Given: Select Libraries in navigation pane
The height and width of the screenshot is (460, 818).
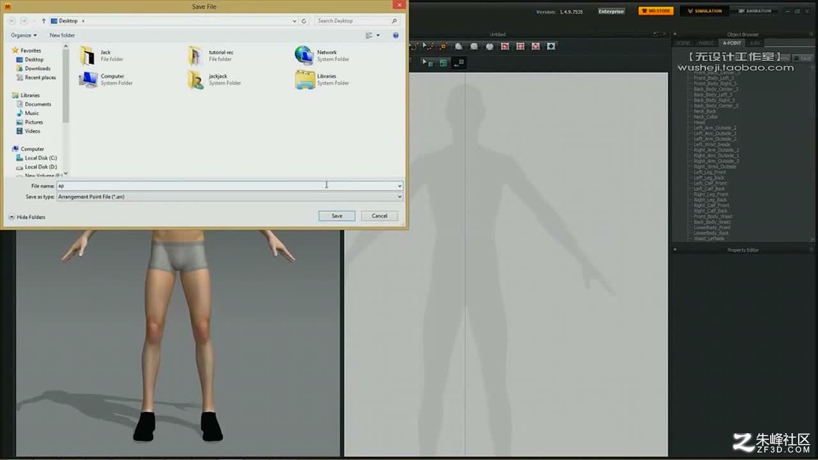Looking at the screenshot, I should click(x=29, y=95).
